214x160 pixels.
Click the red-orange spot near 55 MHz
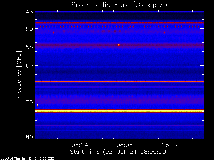[119, 45]
